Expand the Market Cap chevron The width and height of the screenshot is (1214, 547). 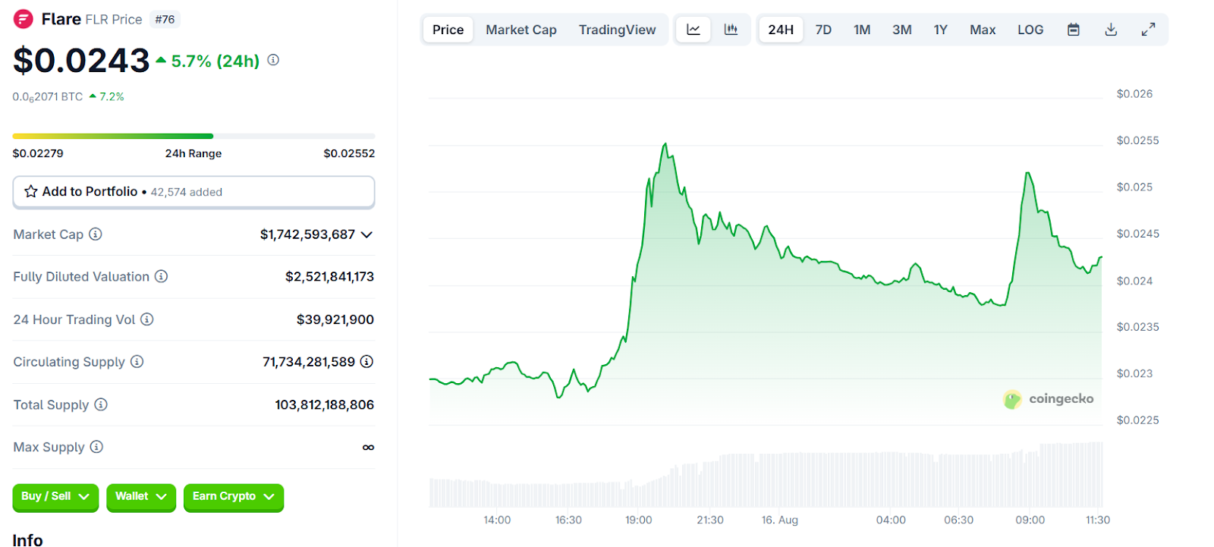pos(366,234)
